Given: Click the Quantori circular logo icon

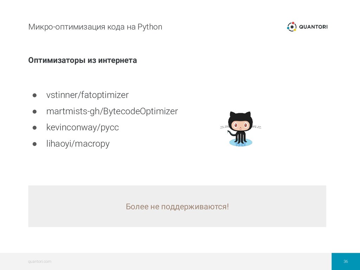Looking at the screenshot, I should (x=291, y=27).
